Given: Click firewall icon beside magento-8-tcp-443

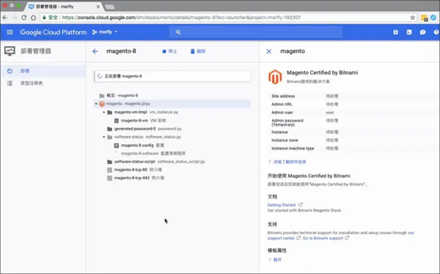Looking at the screenshot, I should (x=109, y=178).
